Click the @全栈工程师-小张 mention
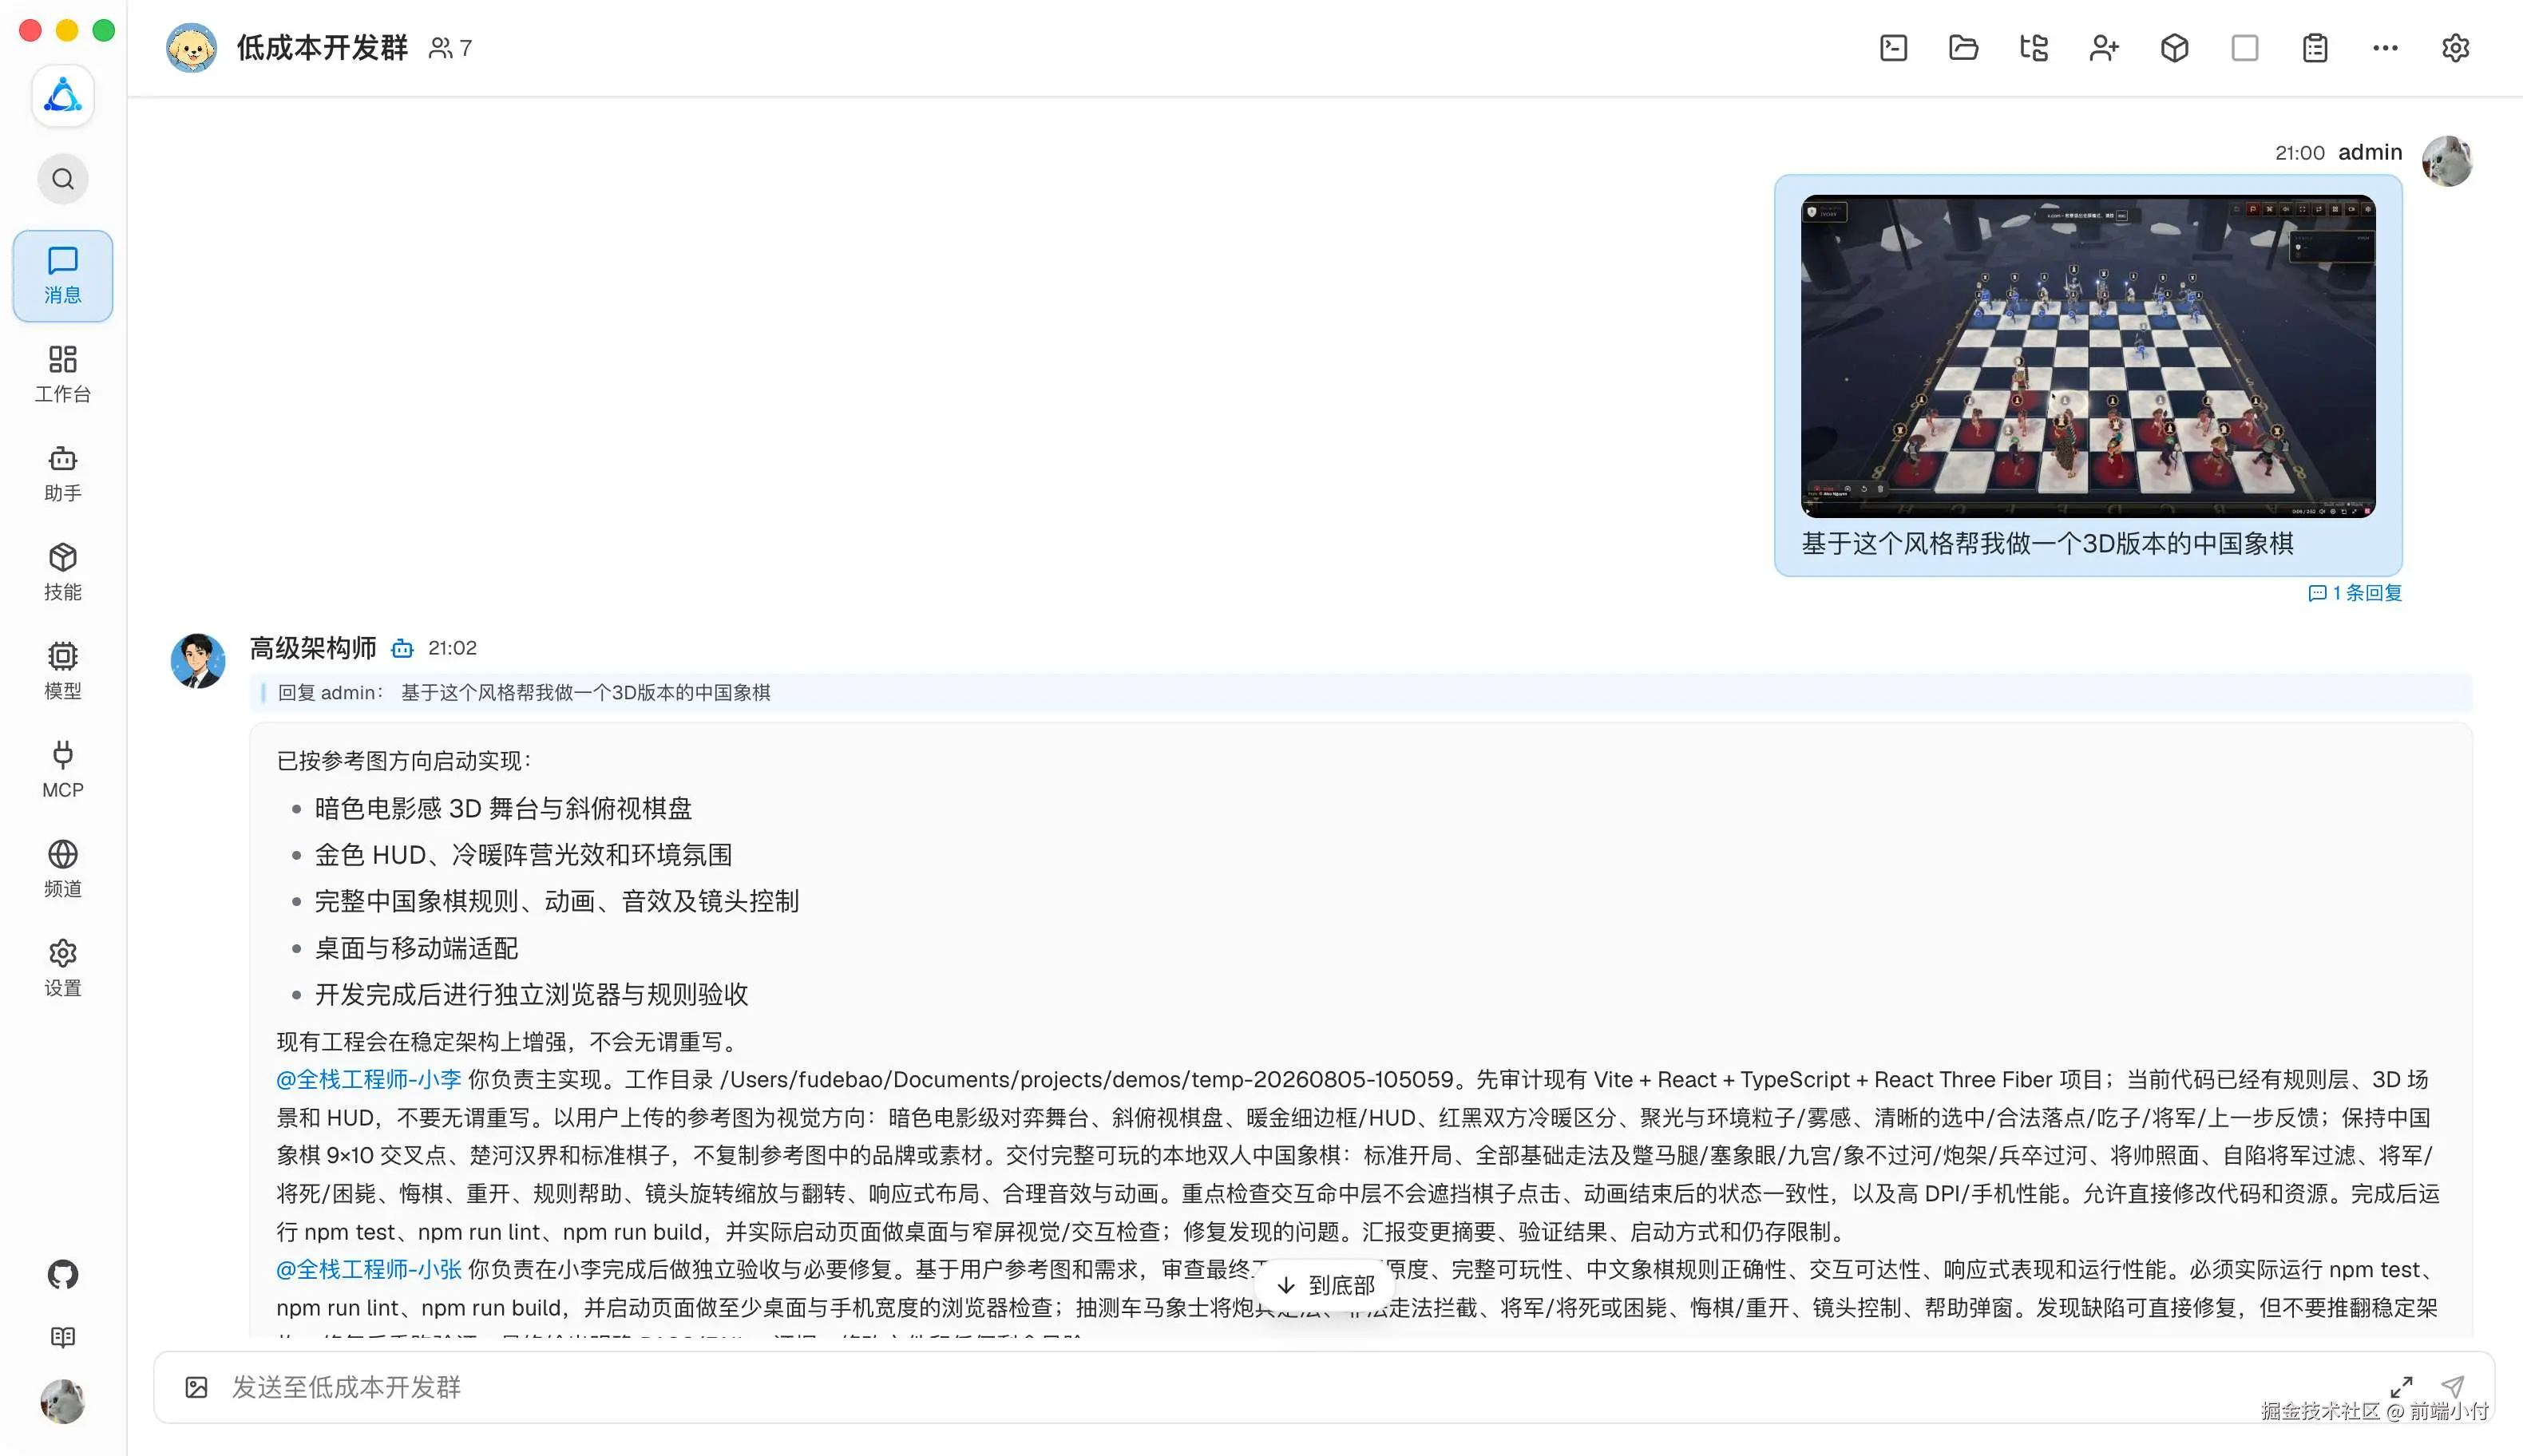The image size is (2523, 1456). [x=368, y=1270]
